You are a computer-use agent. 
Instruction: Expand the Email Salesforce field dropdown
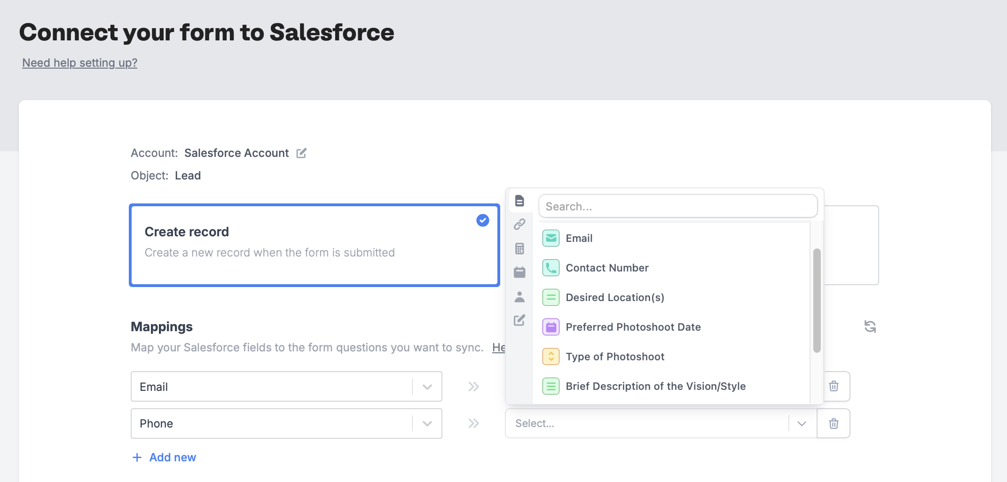point(427,387)
